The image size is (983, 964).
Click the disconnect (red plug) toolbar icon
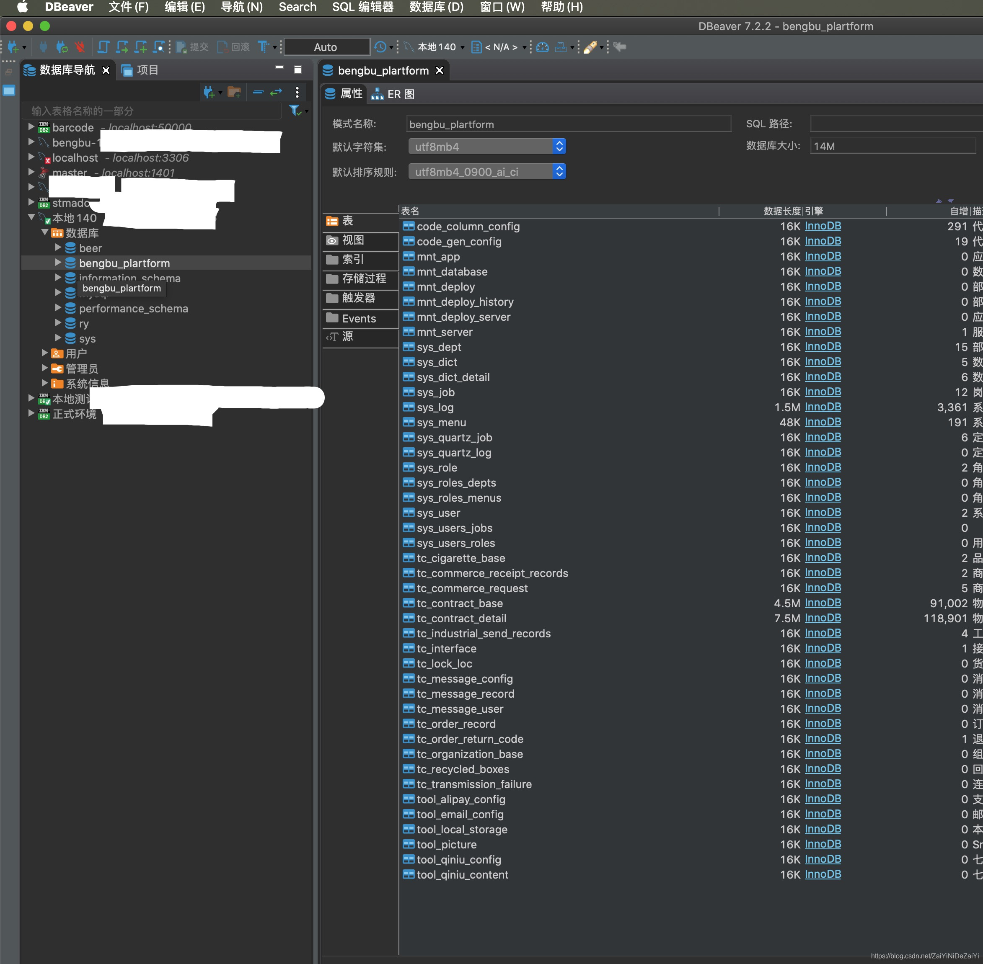coord(80,47)
